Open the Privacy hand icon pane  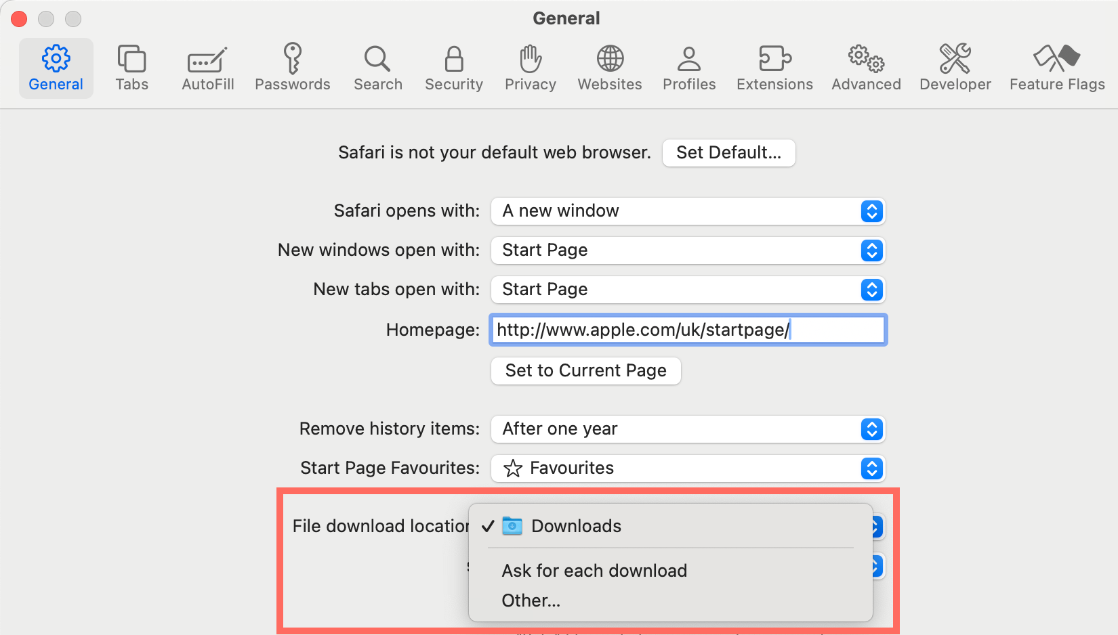pos(530,68)
